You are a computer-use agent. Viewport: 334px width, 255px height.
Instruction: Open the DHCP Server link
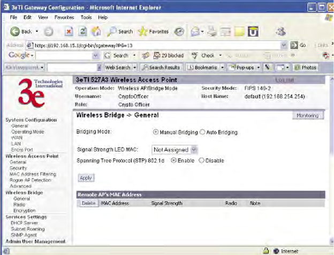[x=25, y=223]
